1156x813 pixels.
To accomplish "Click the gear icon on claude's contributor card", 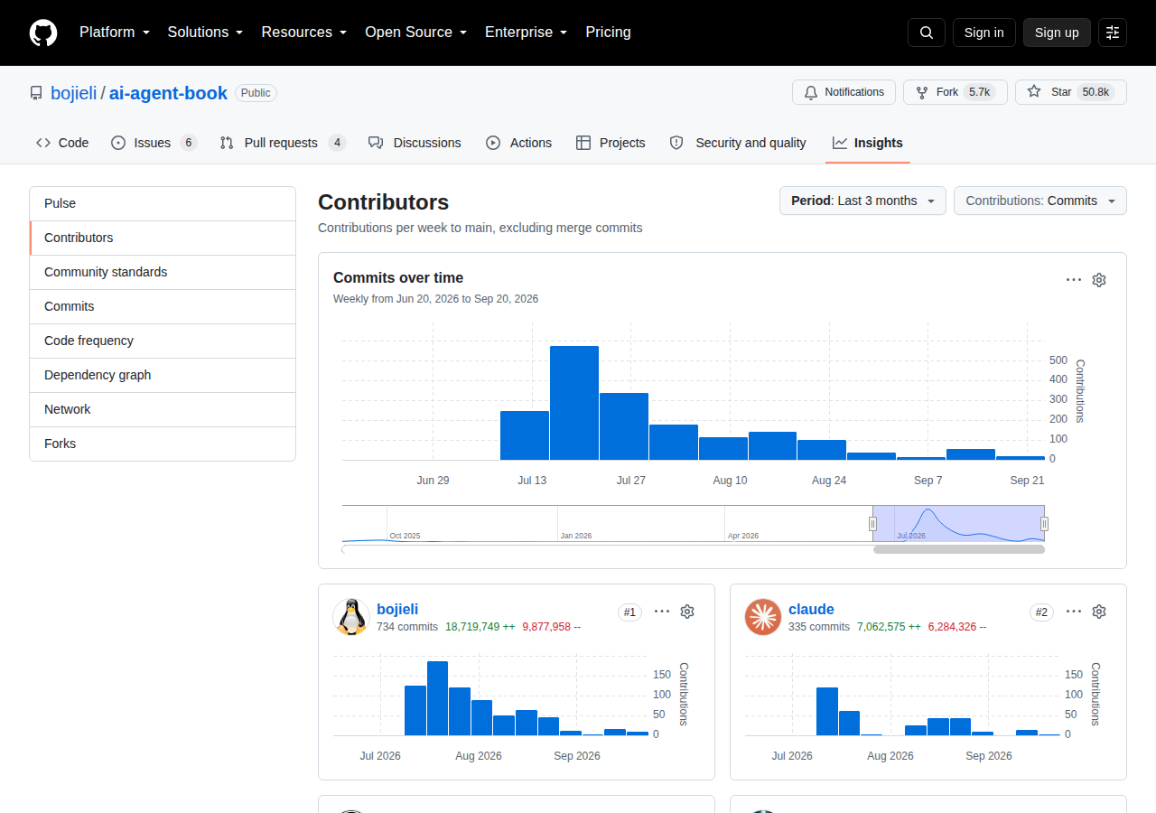I will pyautogui.click(x=1099, y=612).
